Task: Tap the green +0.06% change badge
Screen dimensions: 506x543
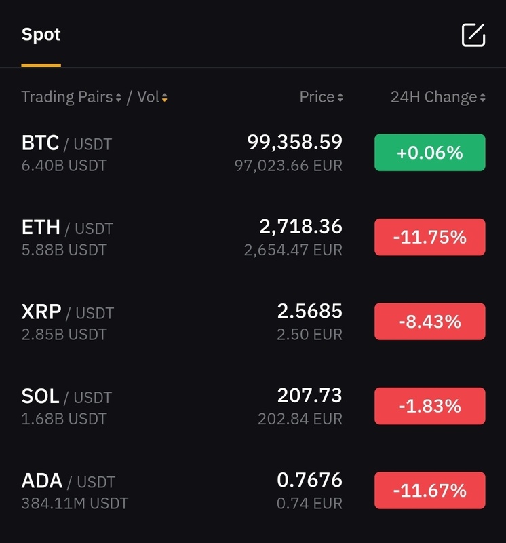Action: [x=429, y=153]
